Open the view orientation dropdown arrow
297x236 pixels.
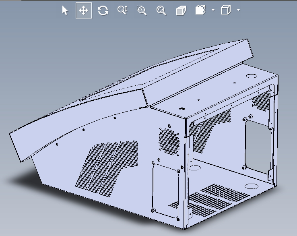click(213, 10)
